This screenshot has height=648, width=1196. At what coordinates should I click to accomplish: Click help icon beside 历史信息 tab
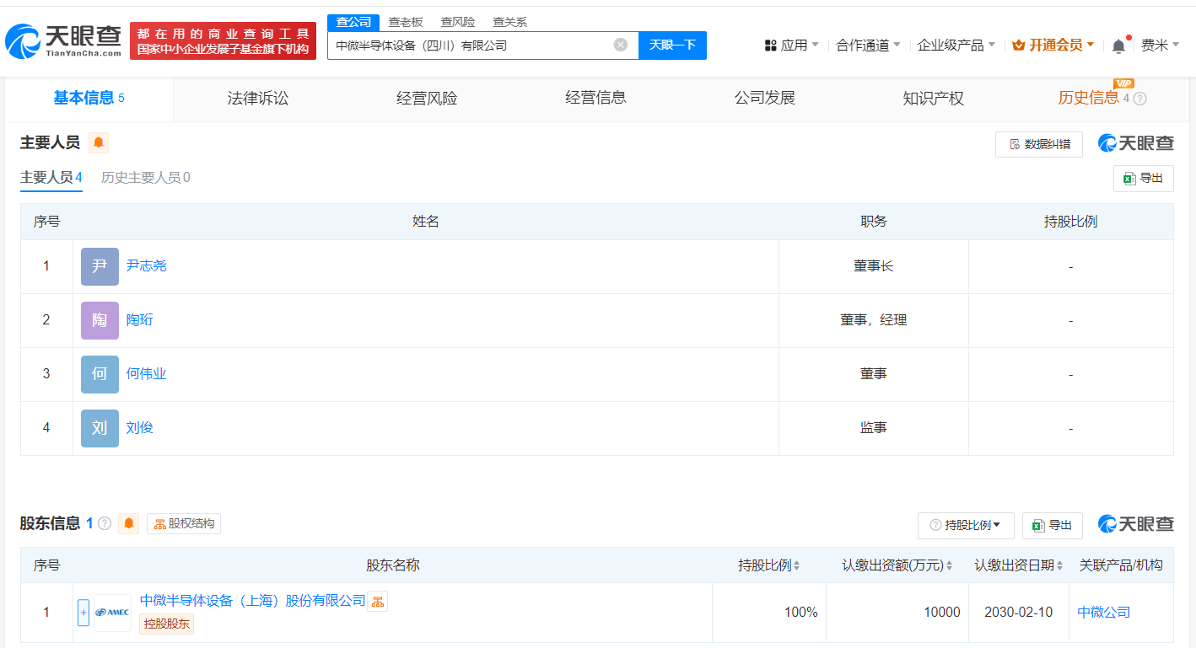click(x=1139, y=99)
